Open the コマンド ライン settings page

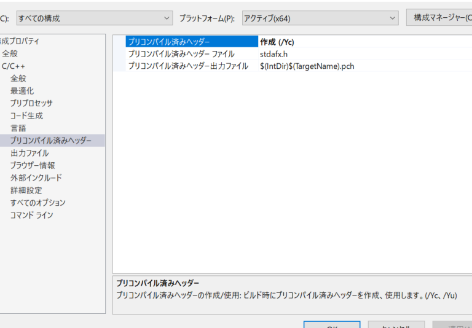31,215
